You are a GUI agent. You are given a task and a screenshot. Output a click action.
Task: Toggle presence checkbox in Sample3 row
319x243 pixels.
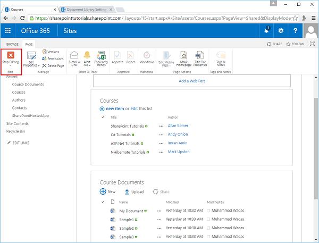(x=208, y=237)
